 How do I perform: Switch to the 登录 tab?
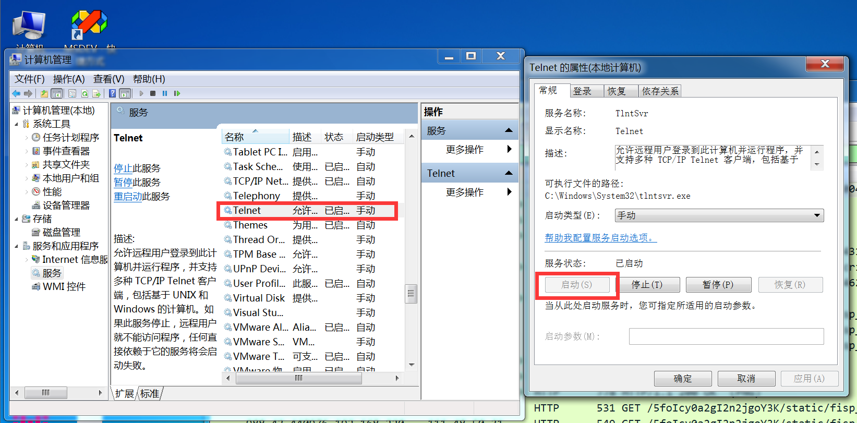pos(586,91)
